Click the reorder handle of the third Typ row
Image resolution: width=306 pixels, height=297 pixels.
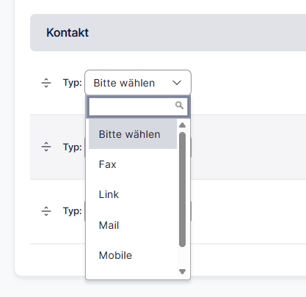(46, 211)
